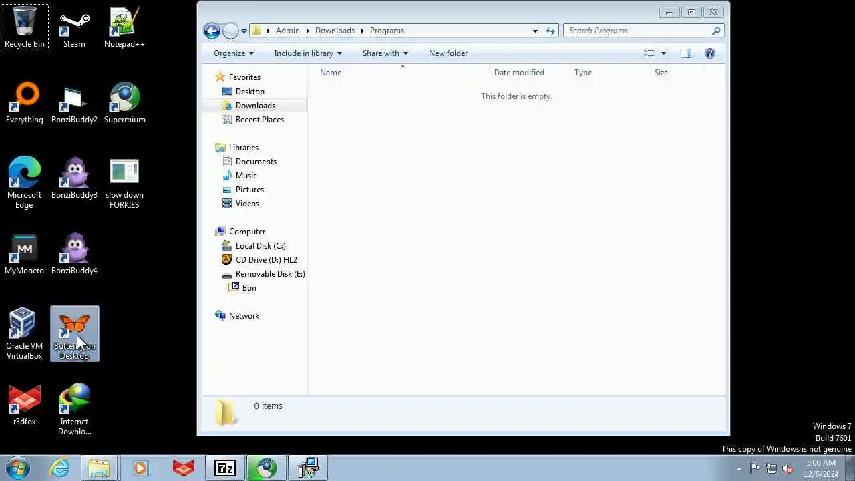Open CD Drive (D:) HL2

click(x=266, y=260)
